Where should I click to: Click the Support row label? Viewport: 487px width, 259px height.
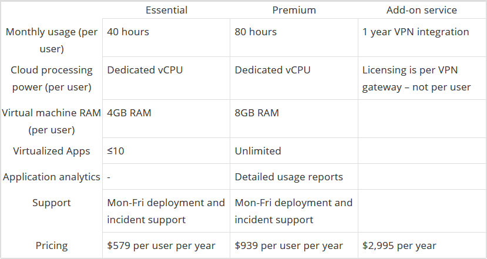52,203
